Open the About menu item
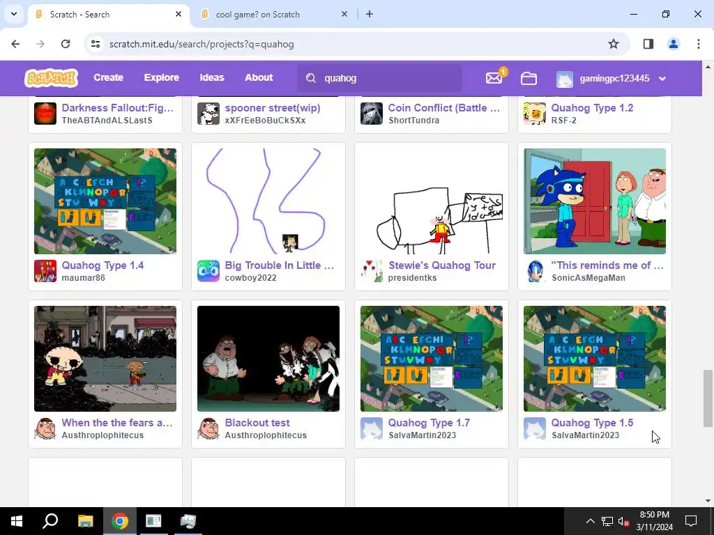Screen dimensions: 714x535 259,78
